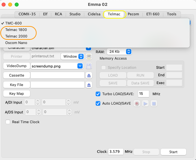This screenshot has width=196, height=160.
Task: Click the Clock MHz input field
Action: coord(116,152)
